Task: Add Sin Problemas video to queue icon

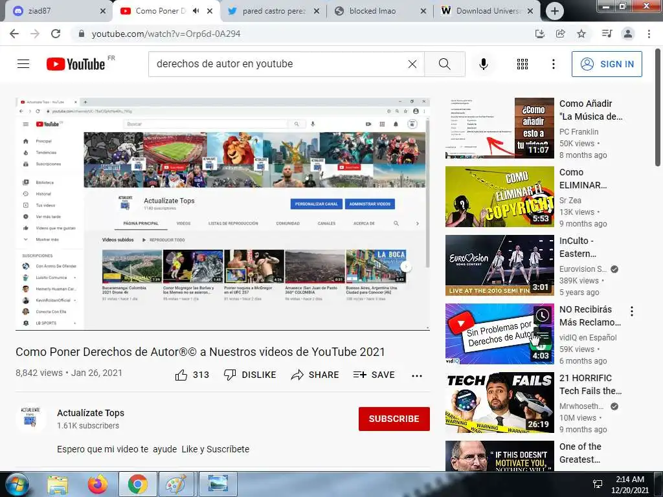Action: click(x=543, y=335)
